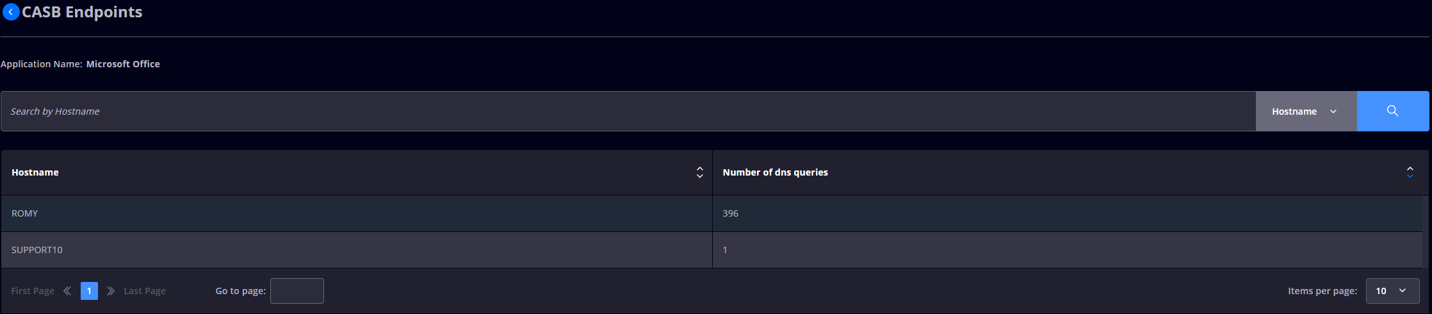This screenshot has height=314, width=1432.
Task: Sort table by Hostname column arrows
Action: (699, 172)
